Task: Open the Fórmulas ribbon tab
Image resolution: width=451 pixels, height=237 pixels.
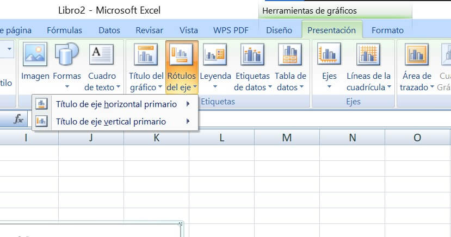Action: (64, 30)
